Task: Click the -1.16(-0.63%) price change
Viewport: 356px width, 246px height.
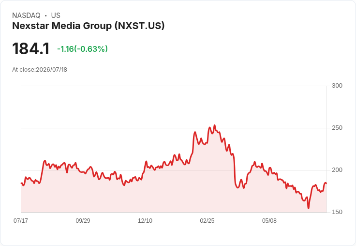Action: coord(82,49)
